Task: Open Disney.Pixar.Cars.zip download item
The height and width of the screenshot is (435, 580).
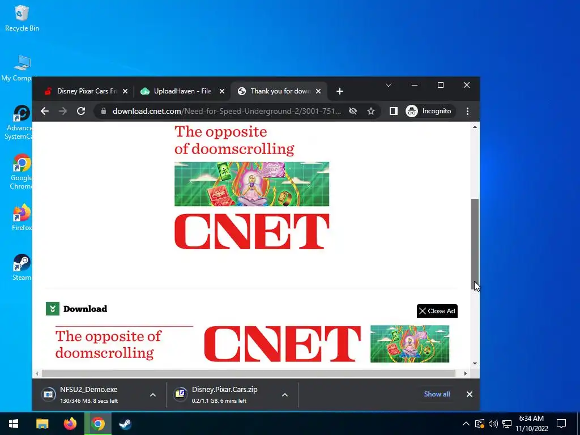Action: (x=225, y=394)
